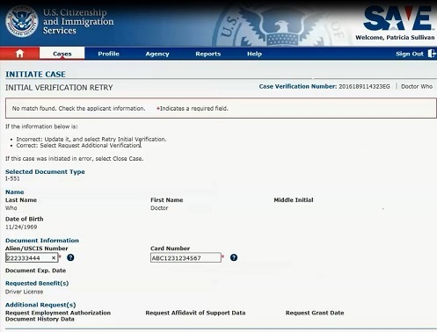Click the 'Incorrect: Update it' instruction line
Screen dimensions: 437x332
point(91,139)
